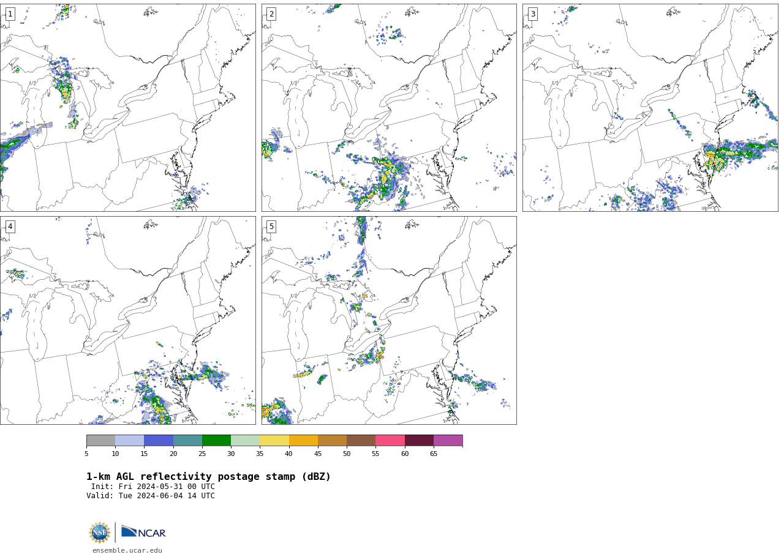Click the gray 5-10 dBZ swatch
This screenshot has width=784, height=557.
100,441
